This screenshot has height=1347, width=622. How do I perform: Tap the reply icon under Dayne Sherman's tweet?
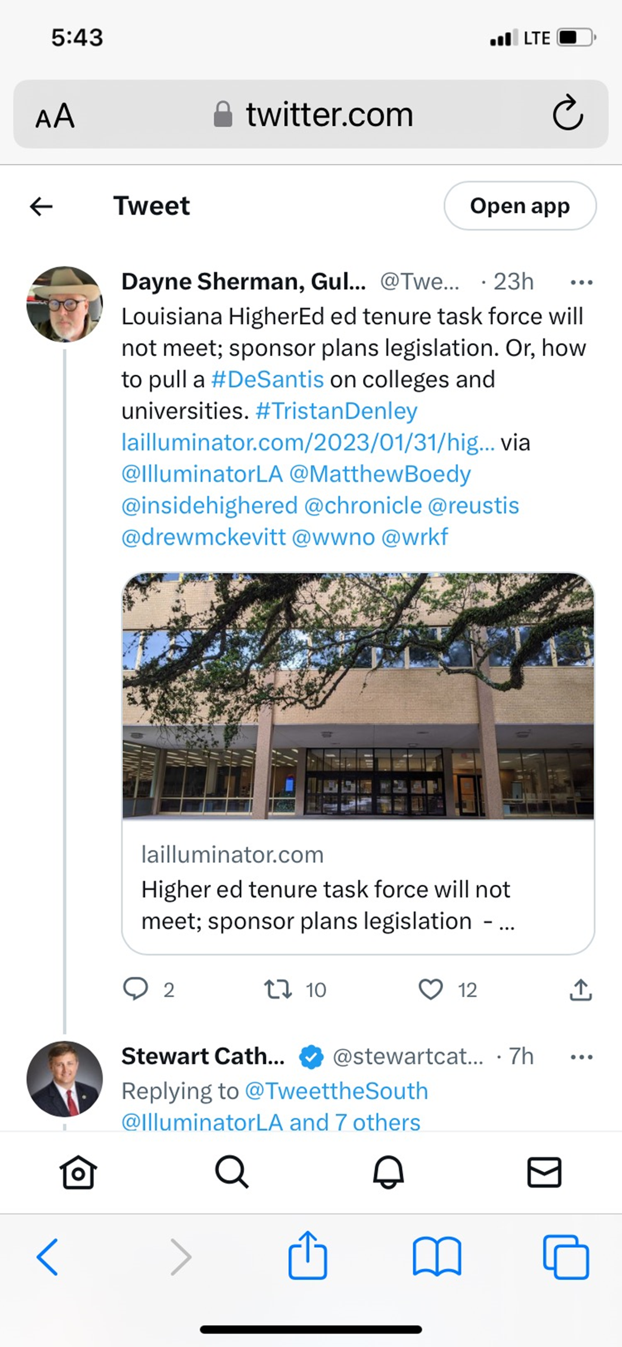pyautogui.click(x=135, y=989)
